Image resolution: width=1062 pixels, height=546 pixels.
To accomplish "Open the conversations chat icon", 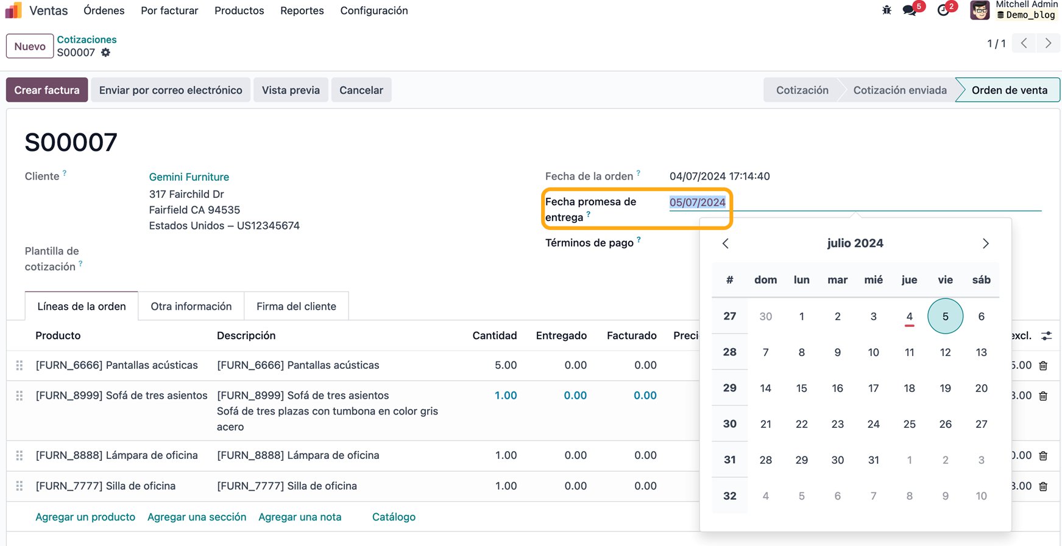I will [909, 10].
